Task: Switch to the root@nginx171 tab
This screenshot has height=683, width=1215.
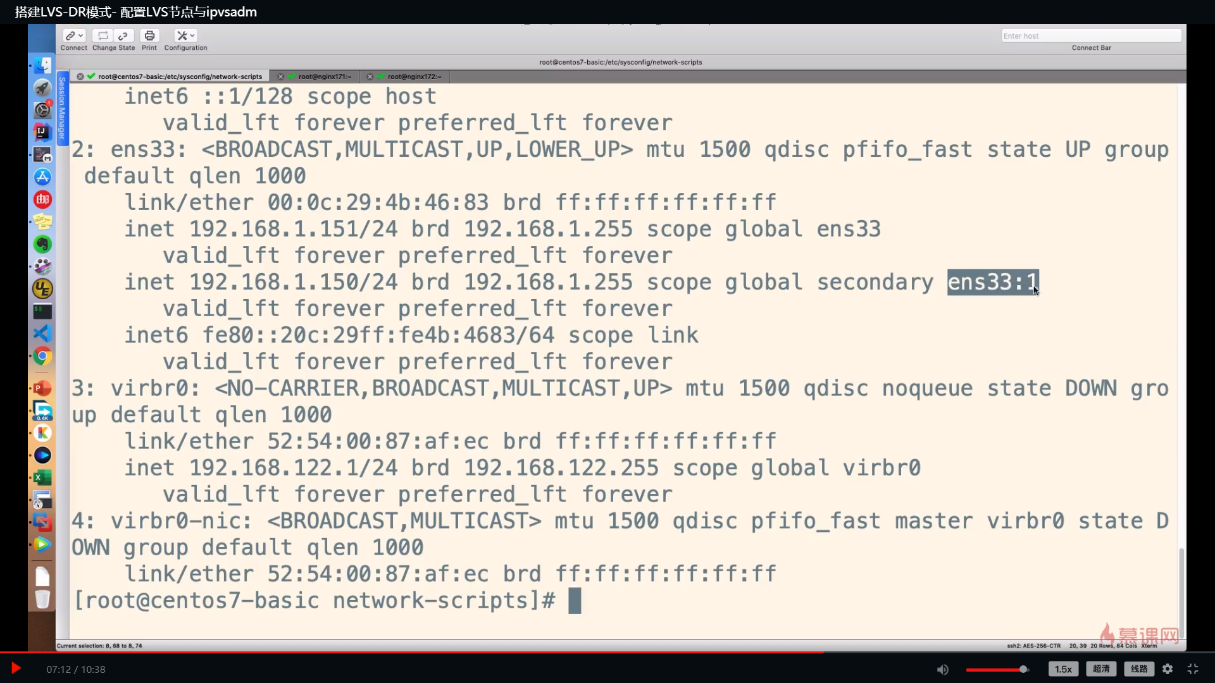Action: [324, 77]
